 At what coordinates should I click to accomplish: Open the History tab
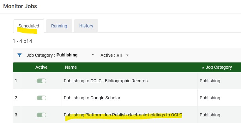(86, 26)
